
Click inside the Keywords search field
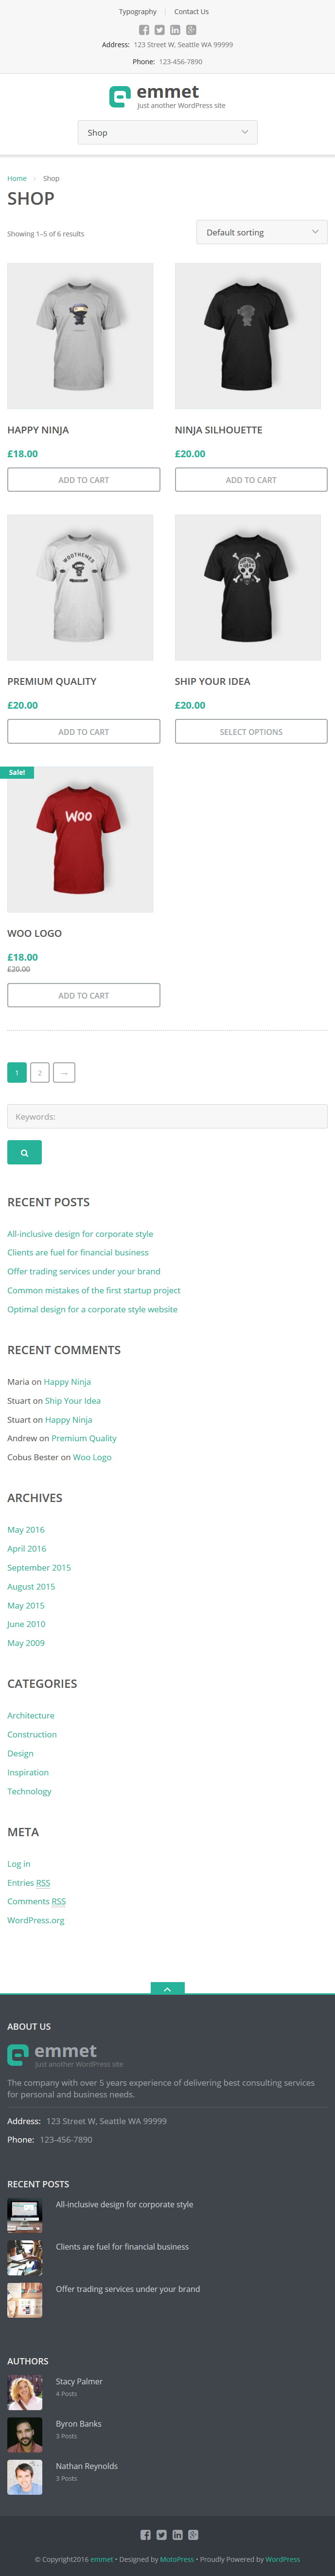167,1116
